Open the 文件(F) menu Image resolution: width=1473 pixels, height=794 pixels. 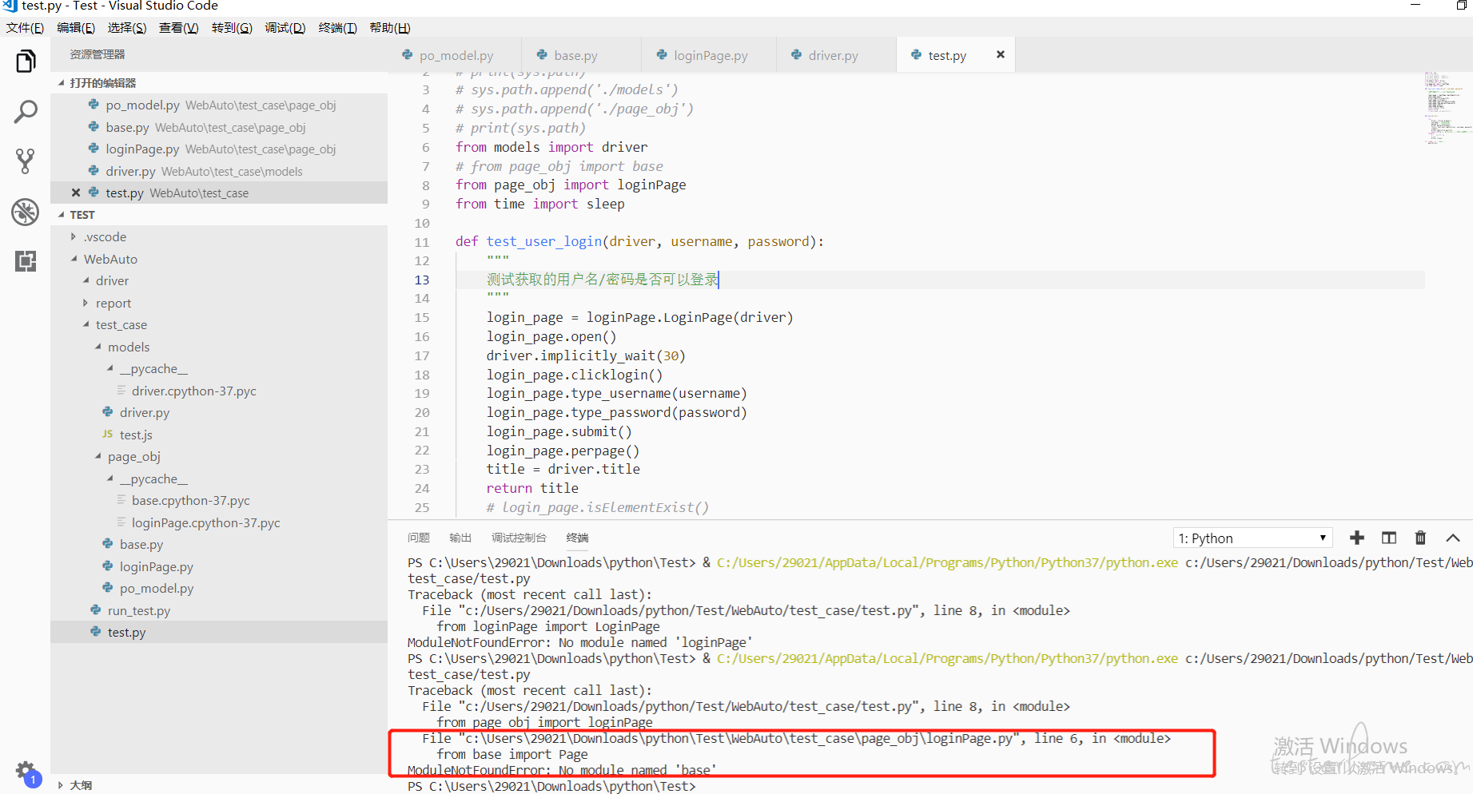pos(25,28)
